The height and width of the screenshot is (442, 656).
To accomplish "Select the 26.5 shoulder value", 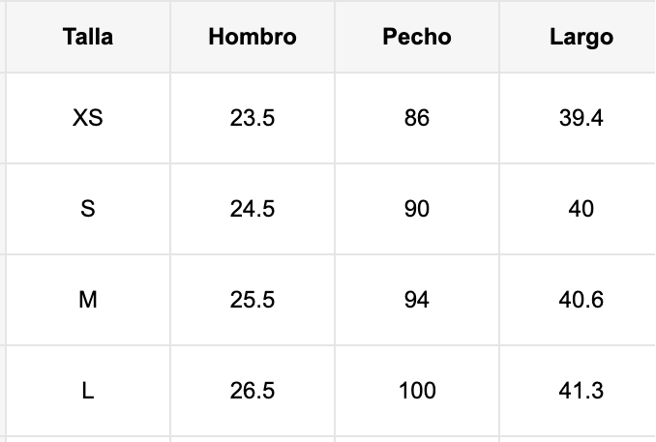I will pos(253,391).
